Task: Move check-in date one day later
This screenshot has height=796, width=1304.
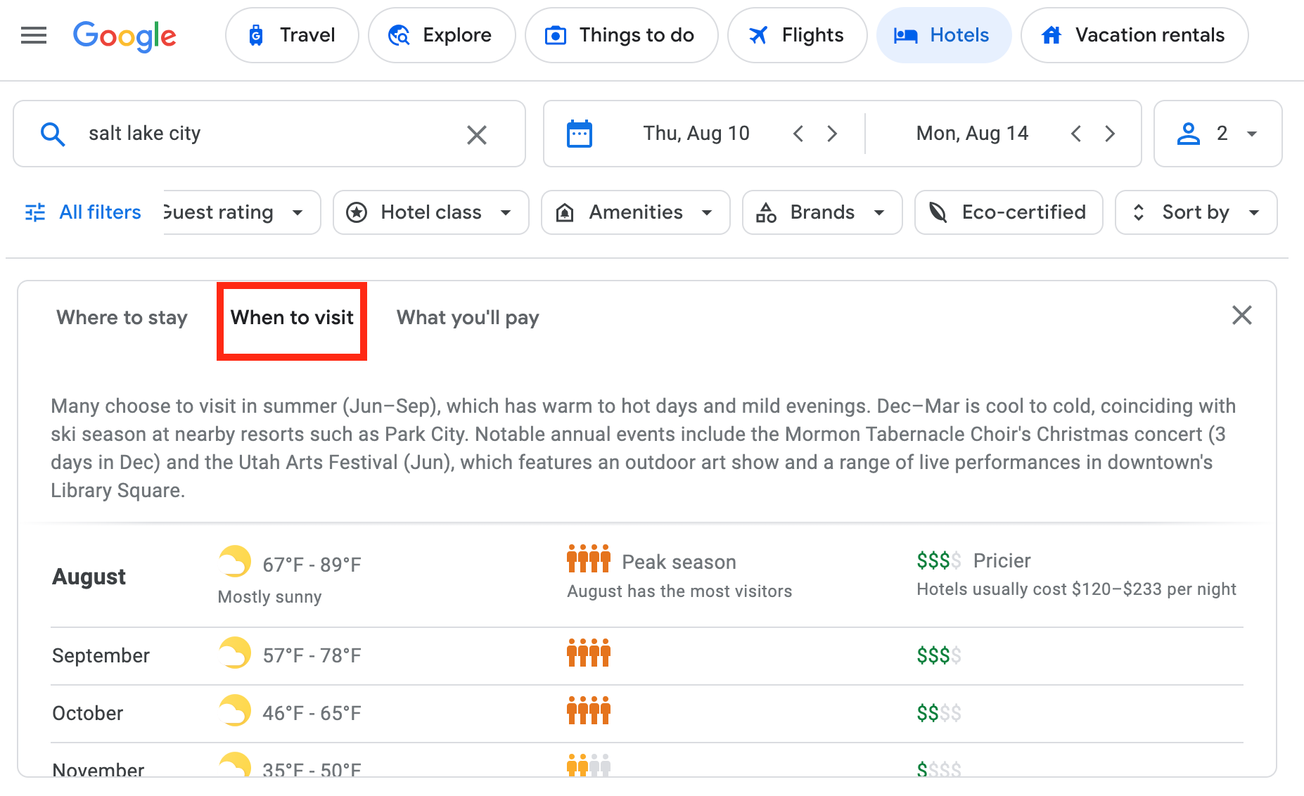Action: pos(832,134)
